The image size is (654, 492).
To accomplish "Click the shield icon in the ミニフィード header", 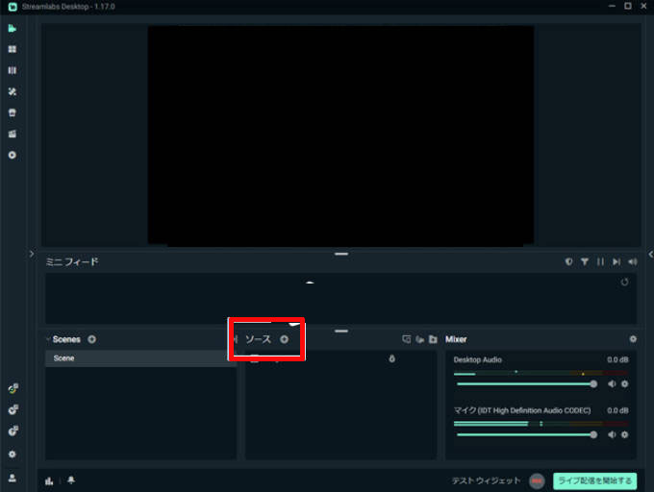I will tap(568, 261).
